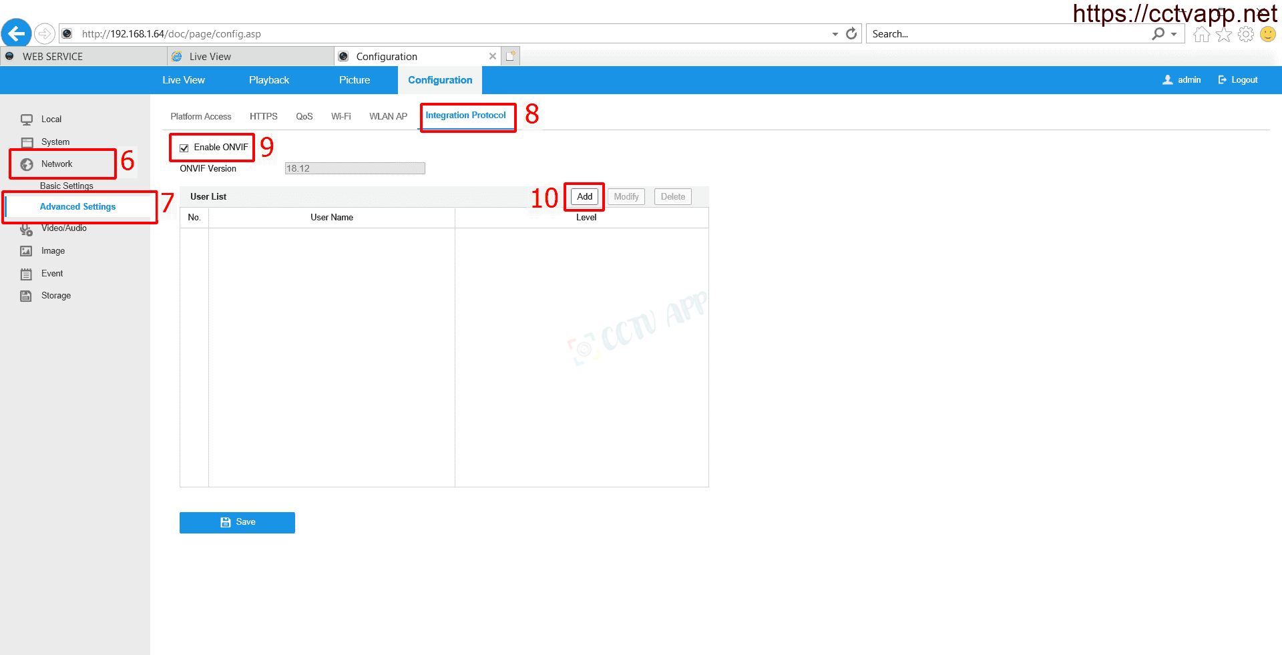Open the Advanced Settings submenu item
1282x655 pixels.
click(x=77, y=207)
